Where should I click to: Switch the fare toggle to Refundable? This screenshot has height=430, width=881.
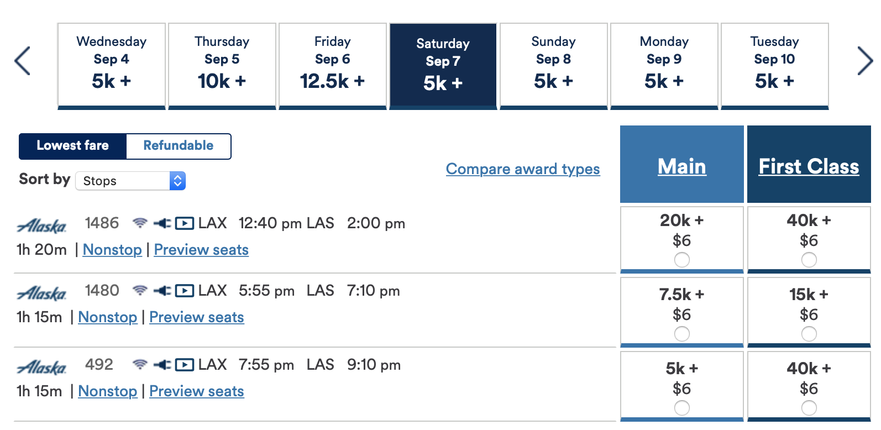178,146
